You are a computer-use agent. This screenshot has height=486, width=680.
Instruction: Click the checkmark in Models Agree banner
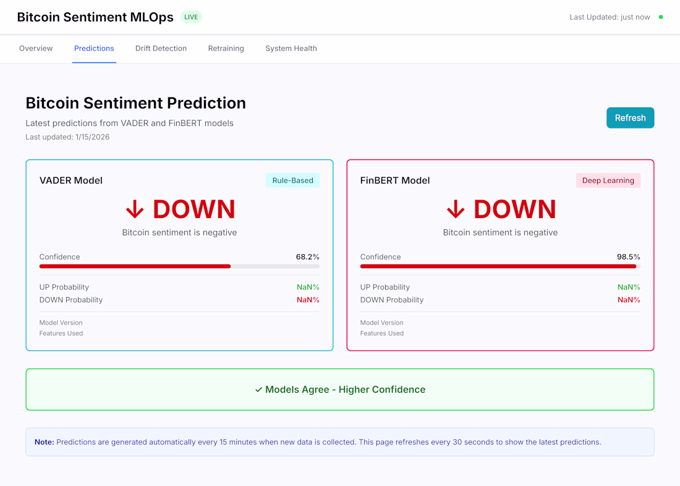click(258, 390)
